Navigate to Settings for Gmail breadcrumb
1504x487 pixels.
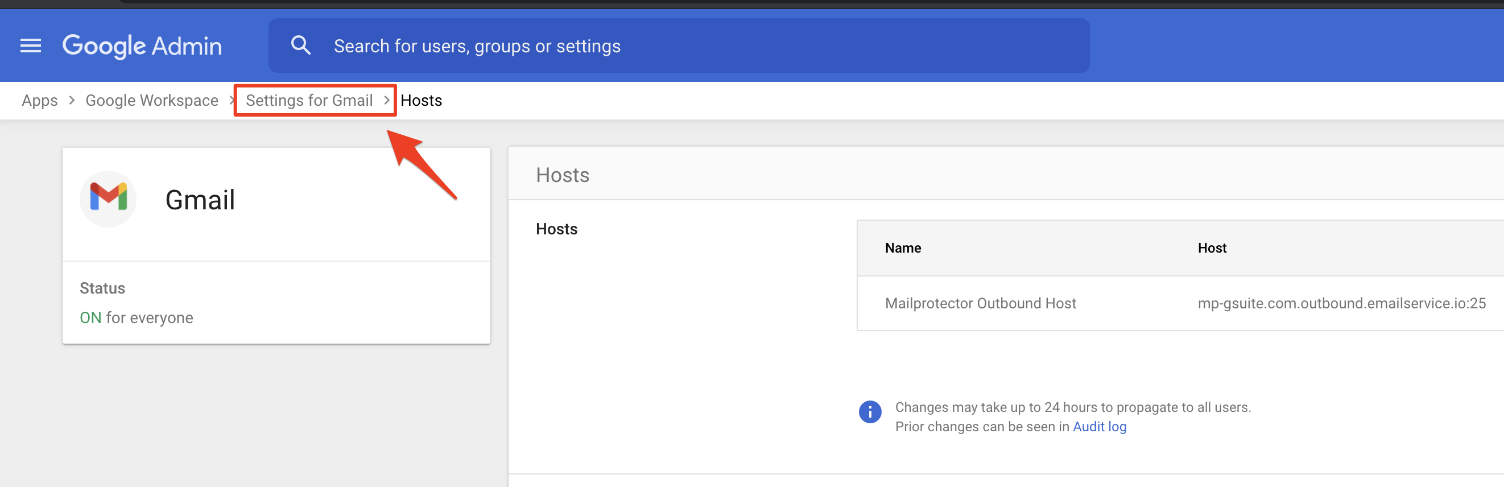(x=309, y=101)
